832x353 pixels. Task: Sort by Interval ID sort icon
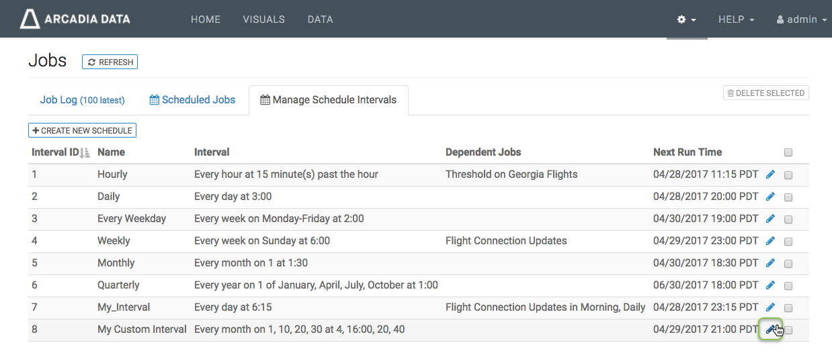(x=85, y=153)
